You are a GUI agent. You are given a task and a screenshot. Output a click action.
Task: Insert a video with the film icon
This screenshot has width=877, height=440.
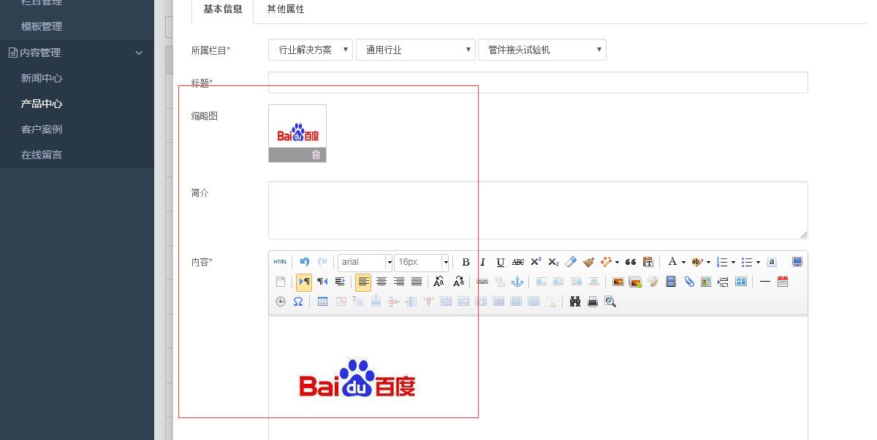[x=671, y=282]
